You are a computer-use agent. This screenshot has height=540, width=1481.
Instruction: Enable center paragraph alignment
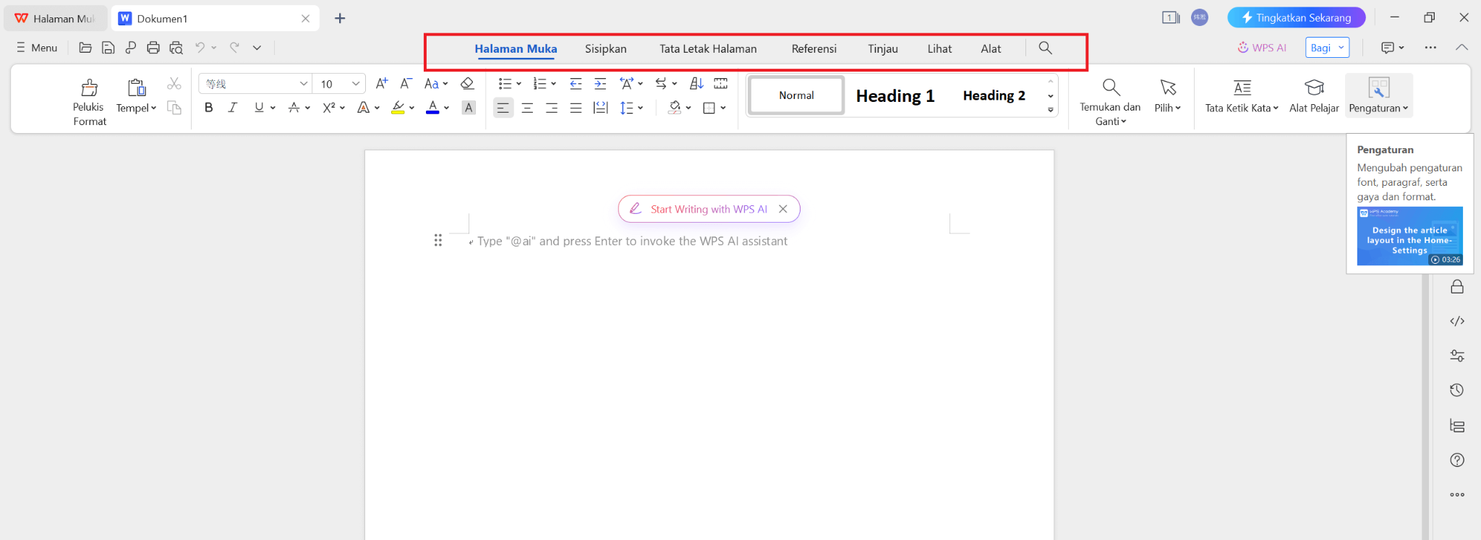[527, 108]
